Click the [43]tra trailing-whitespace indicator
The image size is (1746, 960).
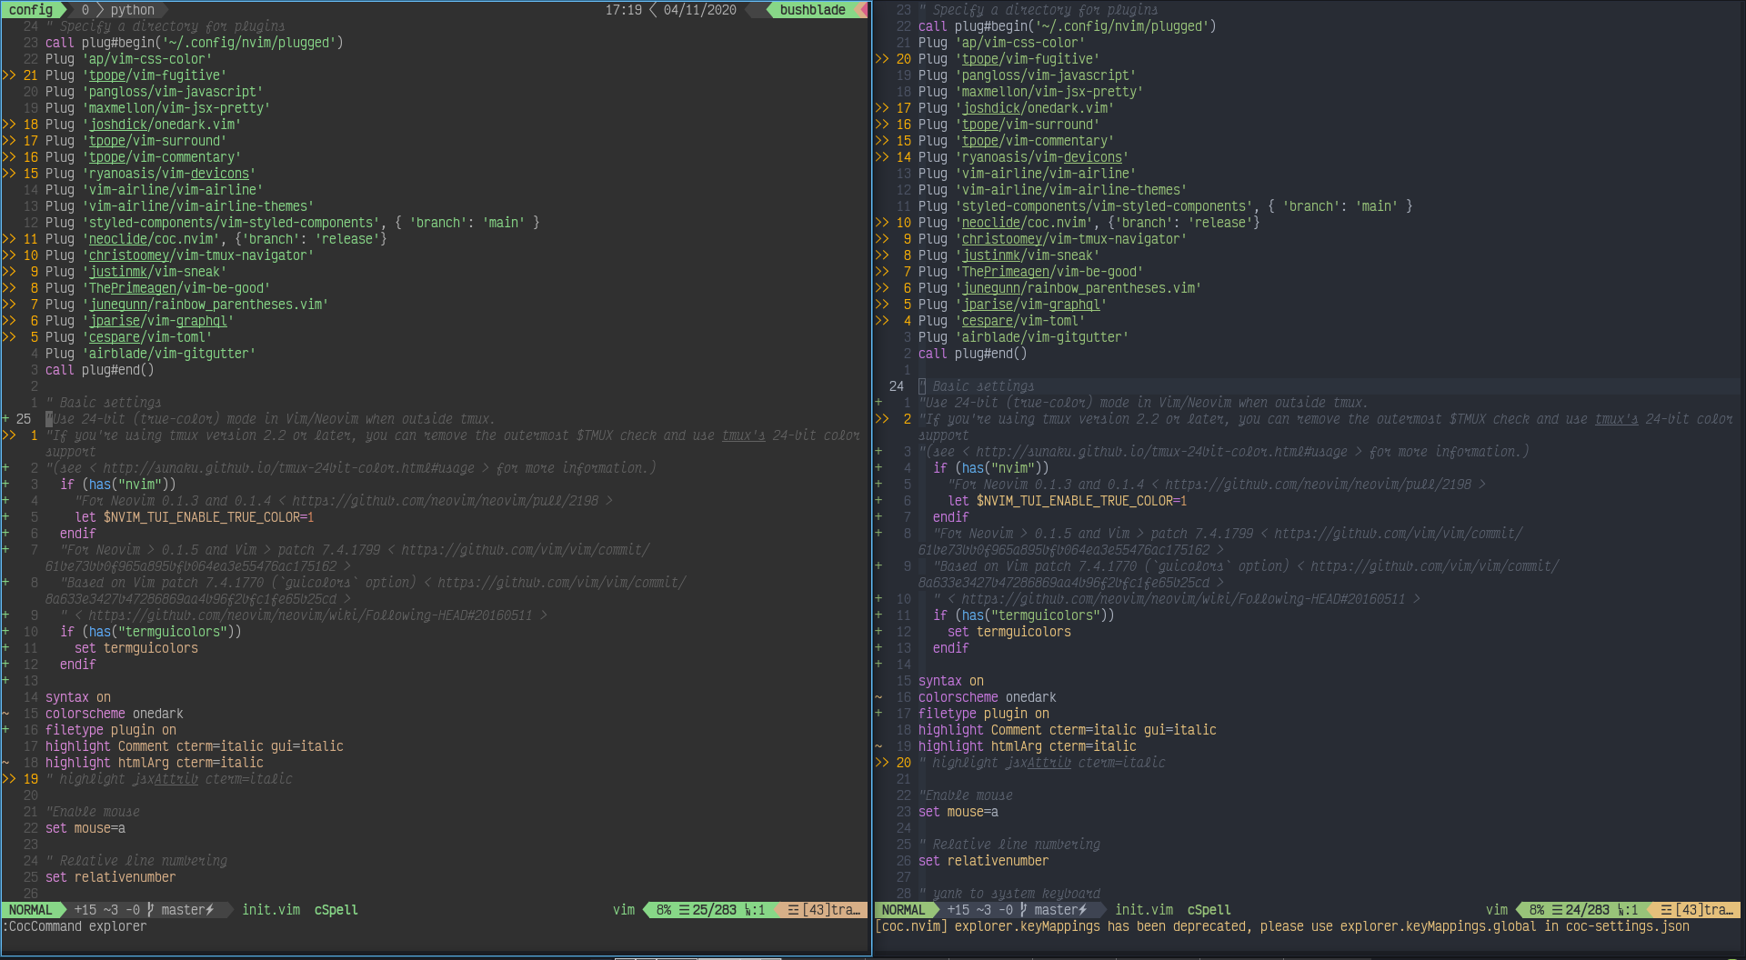pyautogui.click(x=823, y=909)
